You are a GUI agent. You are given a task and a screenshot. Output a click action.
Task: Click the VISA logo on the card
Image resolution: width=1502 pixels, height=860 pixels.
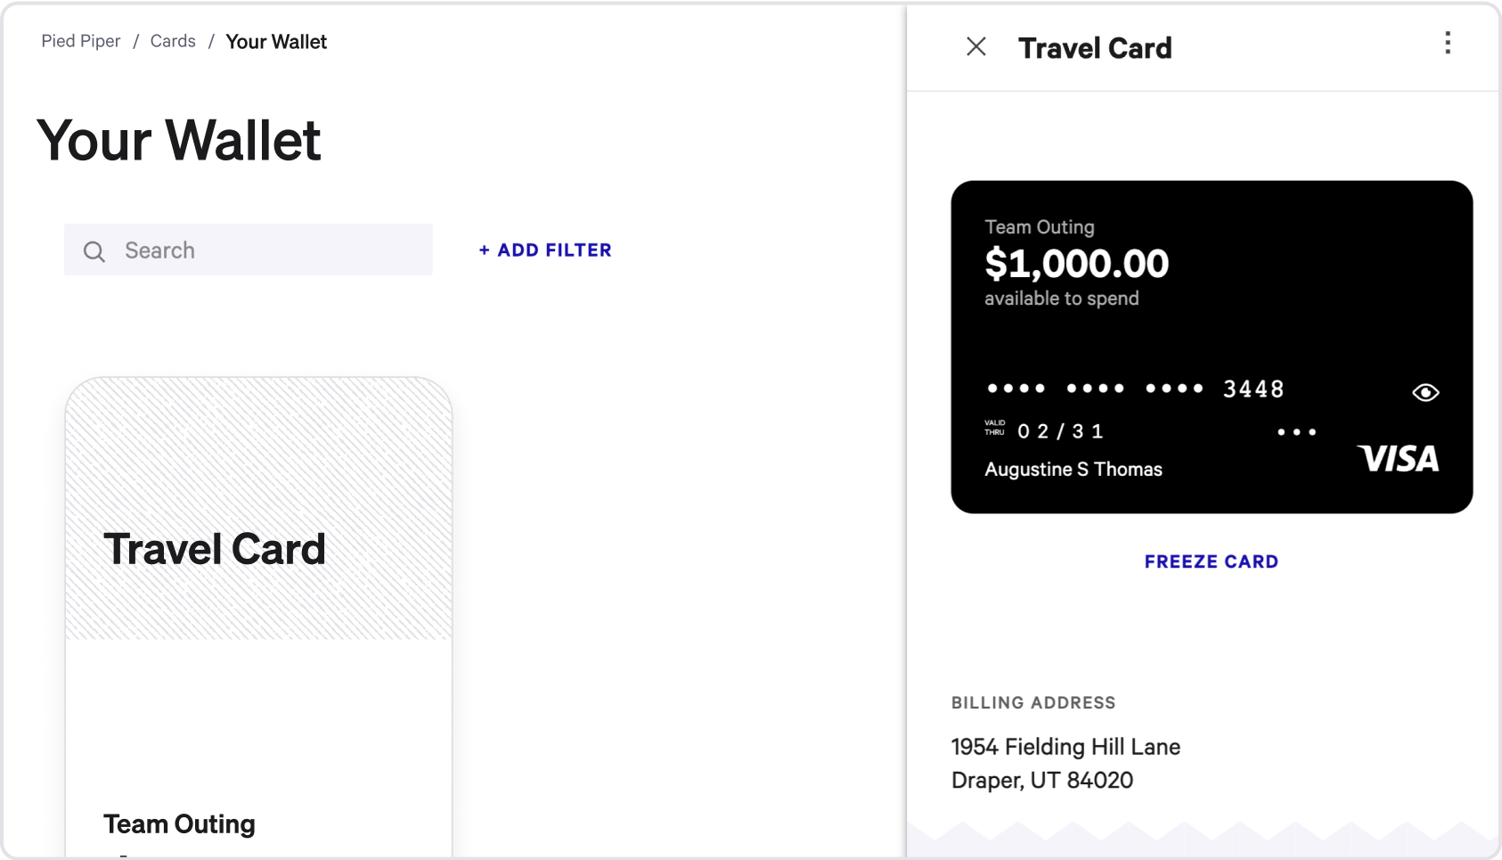[x=1398, y=459]
